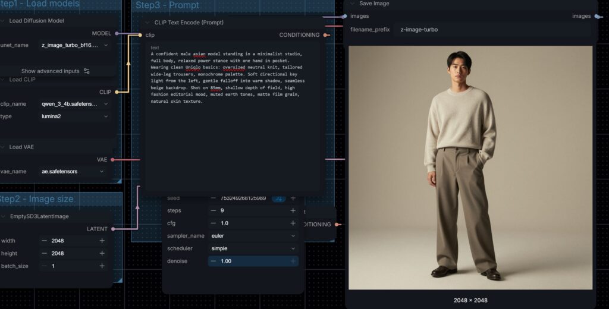This screenshot has height=309, width=609.
Task: Click the 2048 × 2048 size label
Action: (470, 300)
